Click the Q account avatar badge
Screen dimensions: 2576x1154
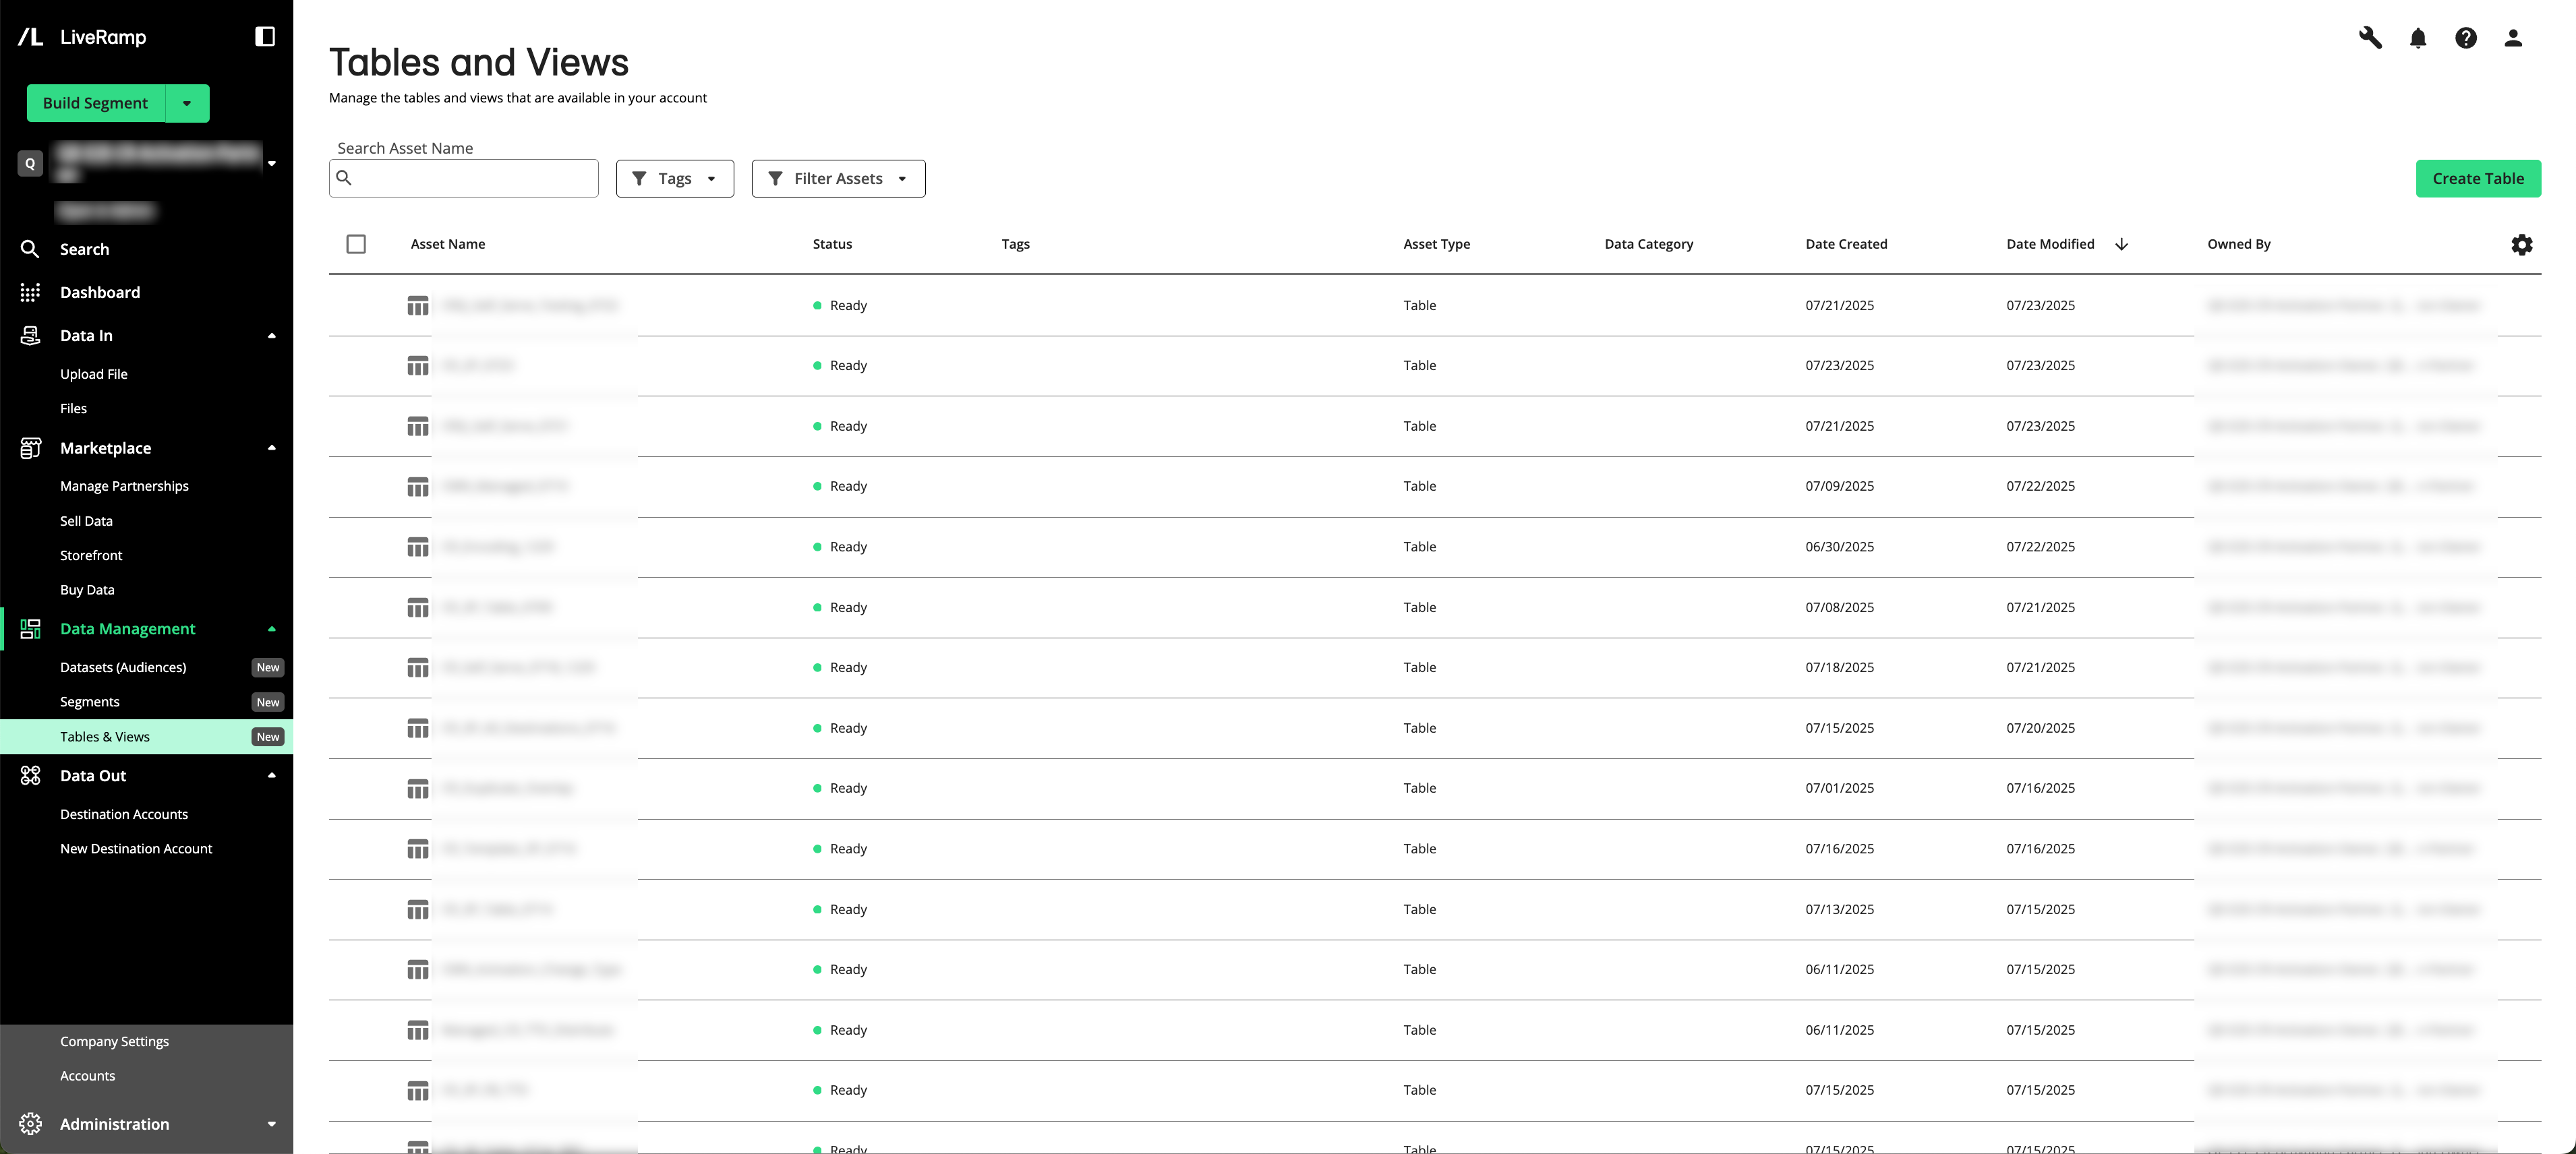coord(30,163)
